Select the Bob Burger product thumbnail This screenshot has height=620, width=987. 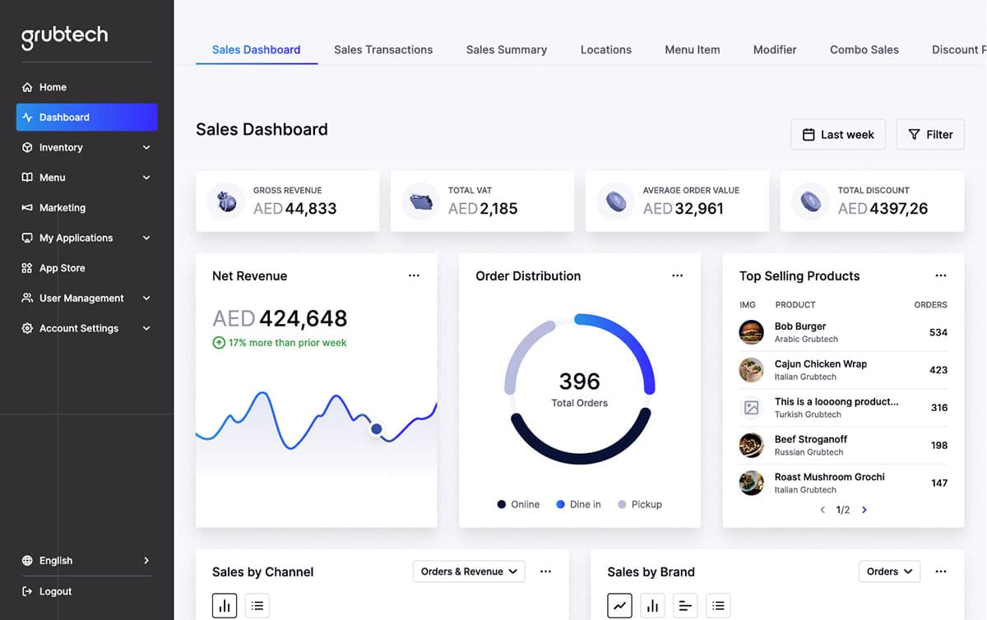click(x=751, y=332)
